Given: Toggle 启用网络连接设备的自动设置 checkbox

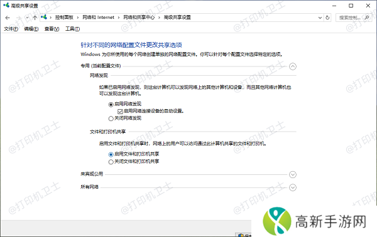Looking at the screenshot, I should pyautogui.click(x=120, y=112).
